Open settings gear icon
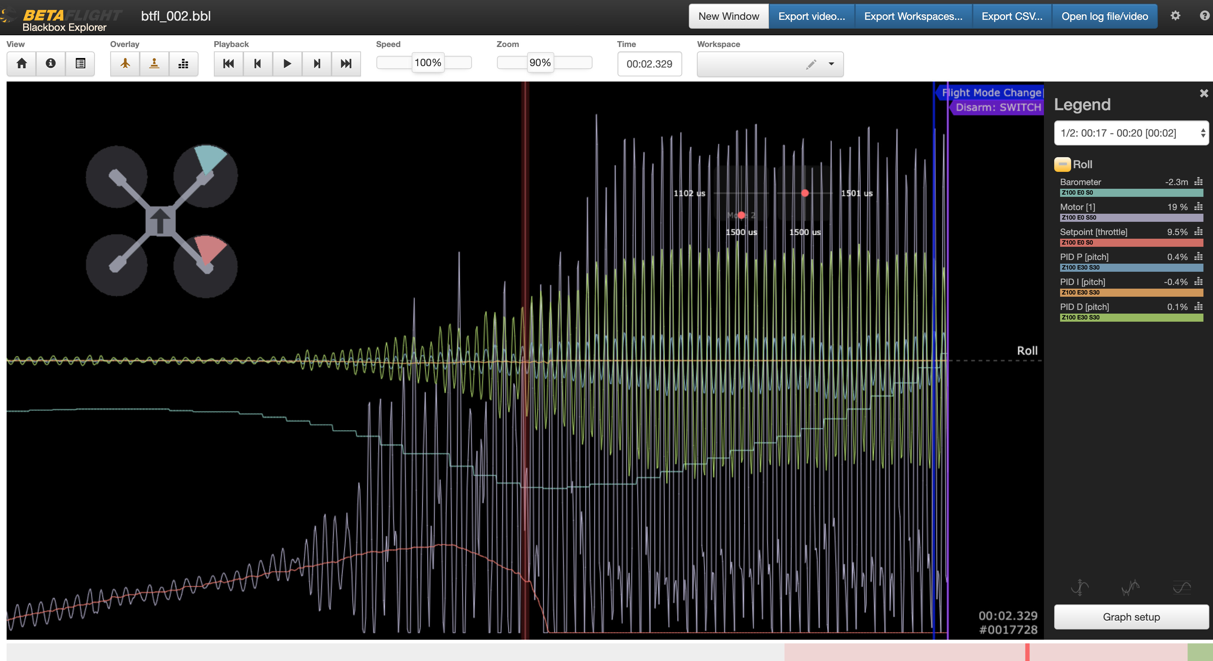This screenshot has height=661, width=1213. [x=1176, y=16]
